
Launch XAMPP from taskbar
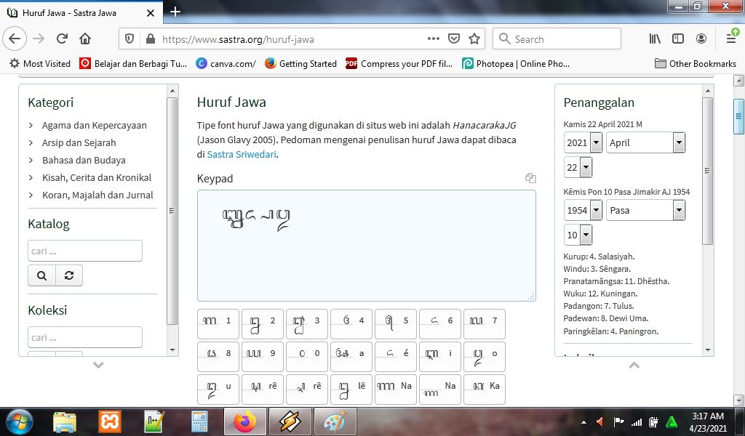coord(110,421)
